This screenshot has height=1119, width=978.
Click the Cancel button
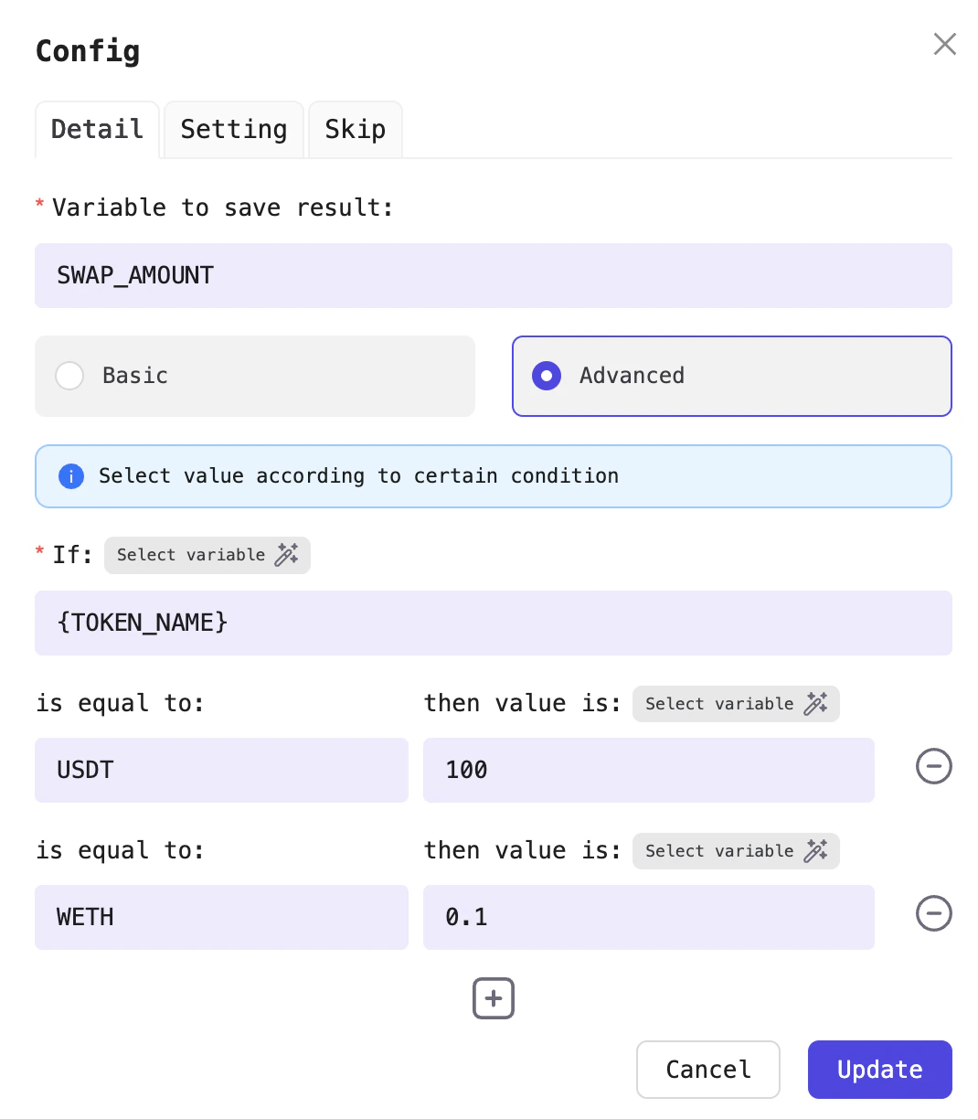coord(707,1070)
